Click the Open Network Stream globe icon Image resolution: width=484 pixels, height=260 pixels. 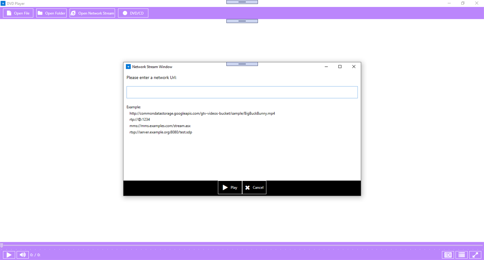click(73, 13)
